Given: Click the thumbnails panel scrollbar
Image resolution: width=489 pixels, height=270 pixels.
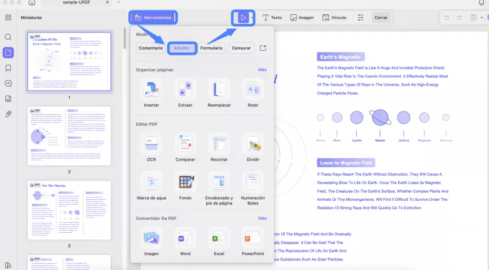Looking at the screenshot, I should pos(125,38).
